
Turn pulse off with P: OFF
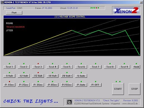pos(96,85)
